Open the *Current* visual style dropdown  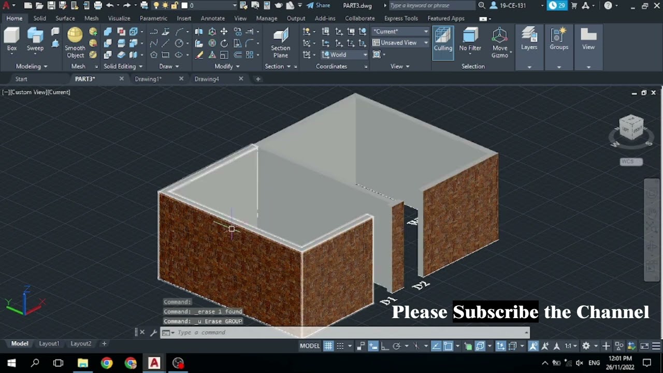pos(401,32)
